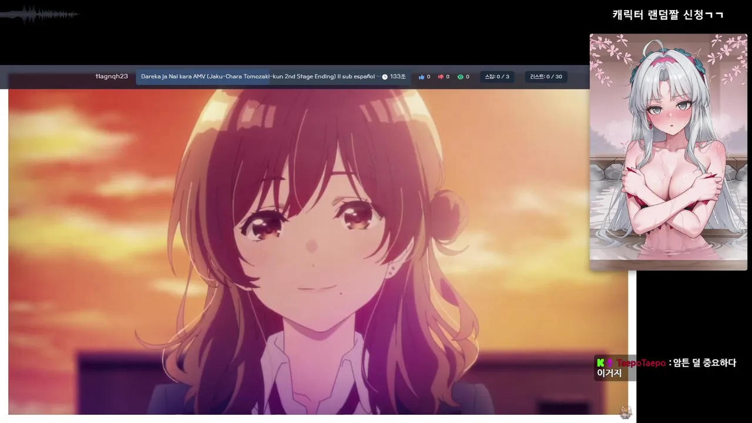Click the TaepoTaepo chat username
The height and width of the screenshot is (423, 752).
641,363
